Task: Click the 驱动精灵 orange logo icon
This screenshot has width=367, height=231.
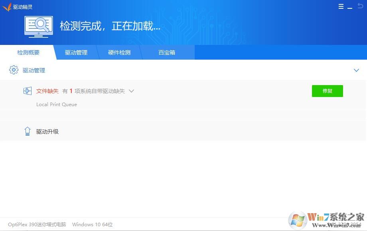Action: pos(7,7)
